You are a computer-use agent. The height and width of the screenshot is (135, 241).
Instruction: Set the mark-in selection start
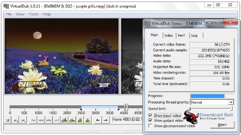pyautogui.click(x=98, y=120)
